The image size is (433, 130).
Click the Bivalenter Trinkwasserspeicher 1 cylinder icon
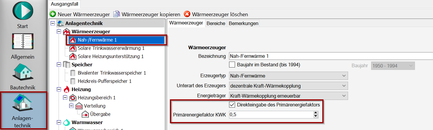[73, 73]
